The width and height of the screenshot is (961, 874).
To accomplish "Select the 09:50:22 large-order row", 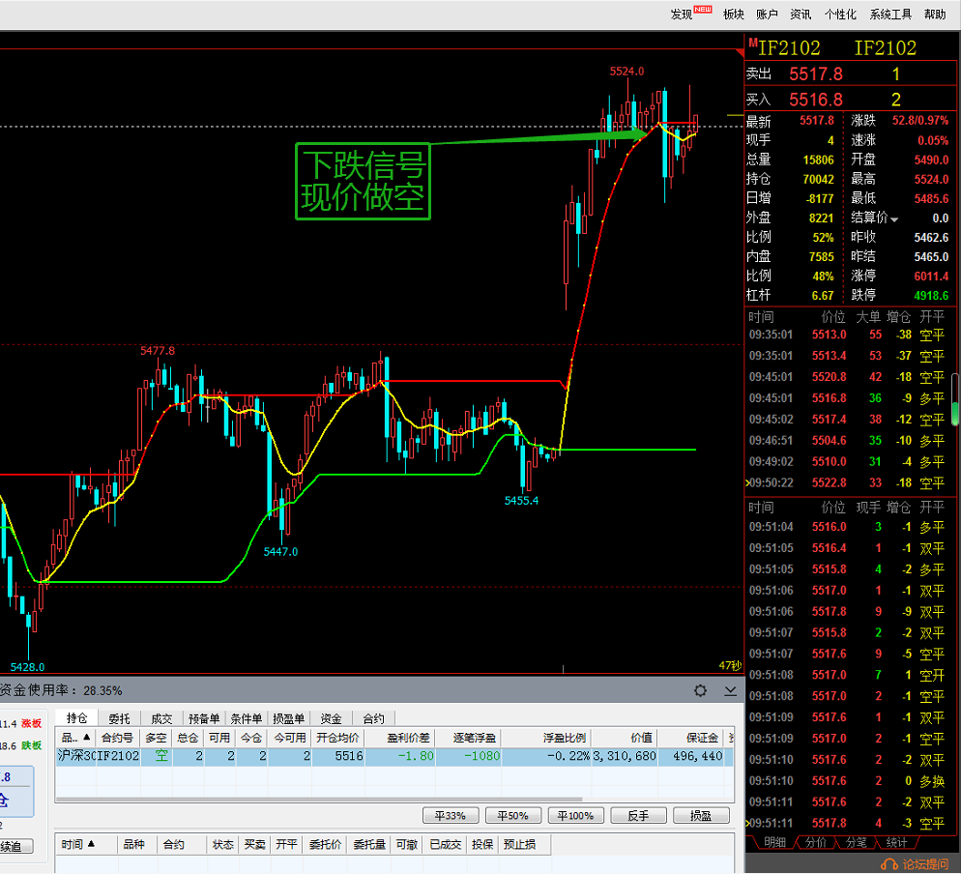I will (849, 483).
